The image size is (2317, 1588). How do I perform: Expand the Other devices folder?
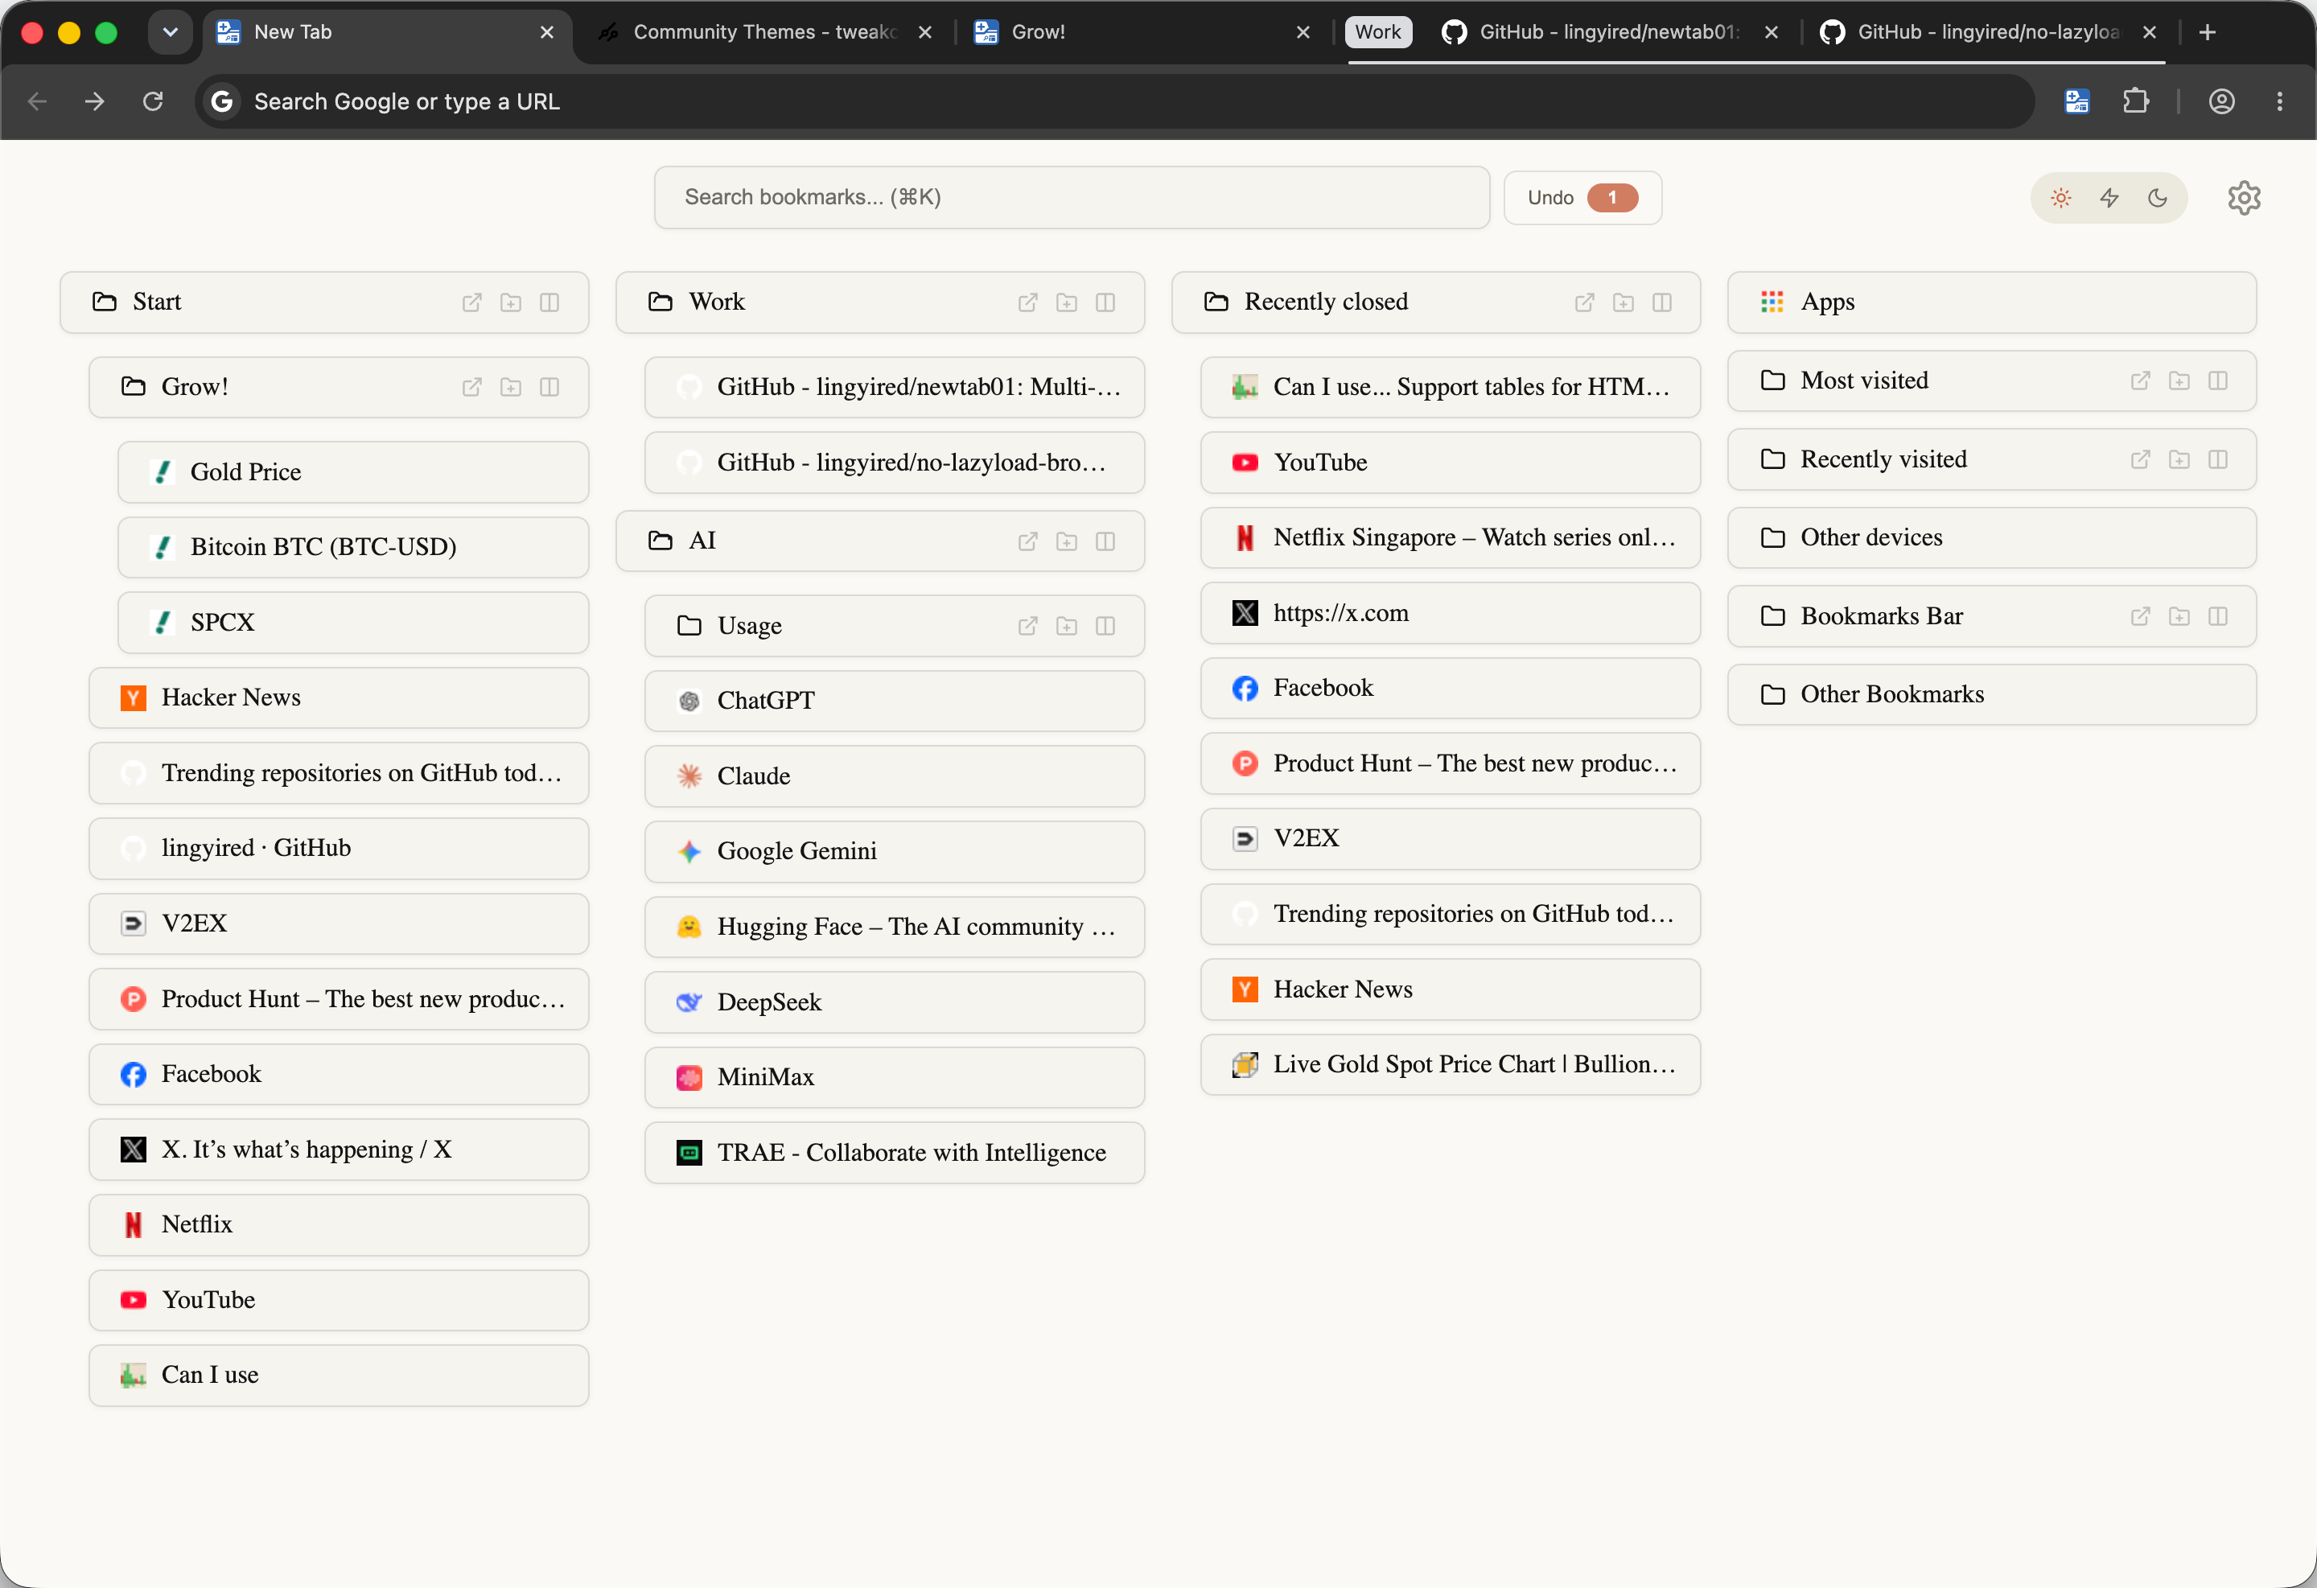1992,537
